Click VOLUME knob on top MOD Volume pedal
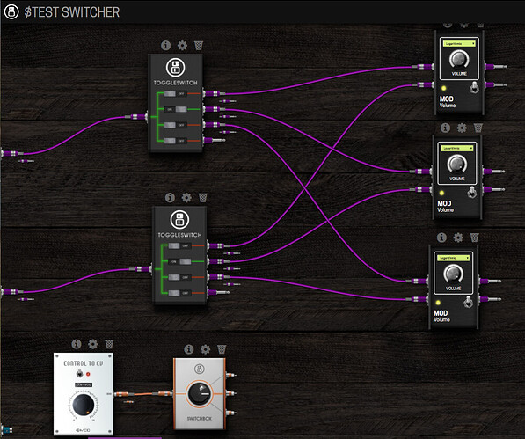This screenshot has width=525, height=439. tap(459, 59)
